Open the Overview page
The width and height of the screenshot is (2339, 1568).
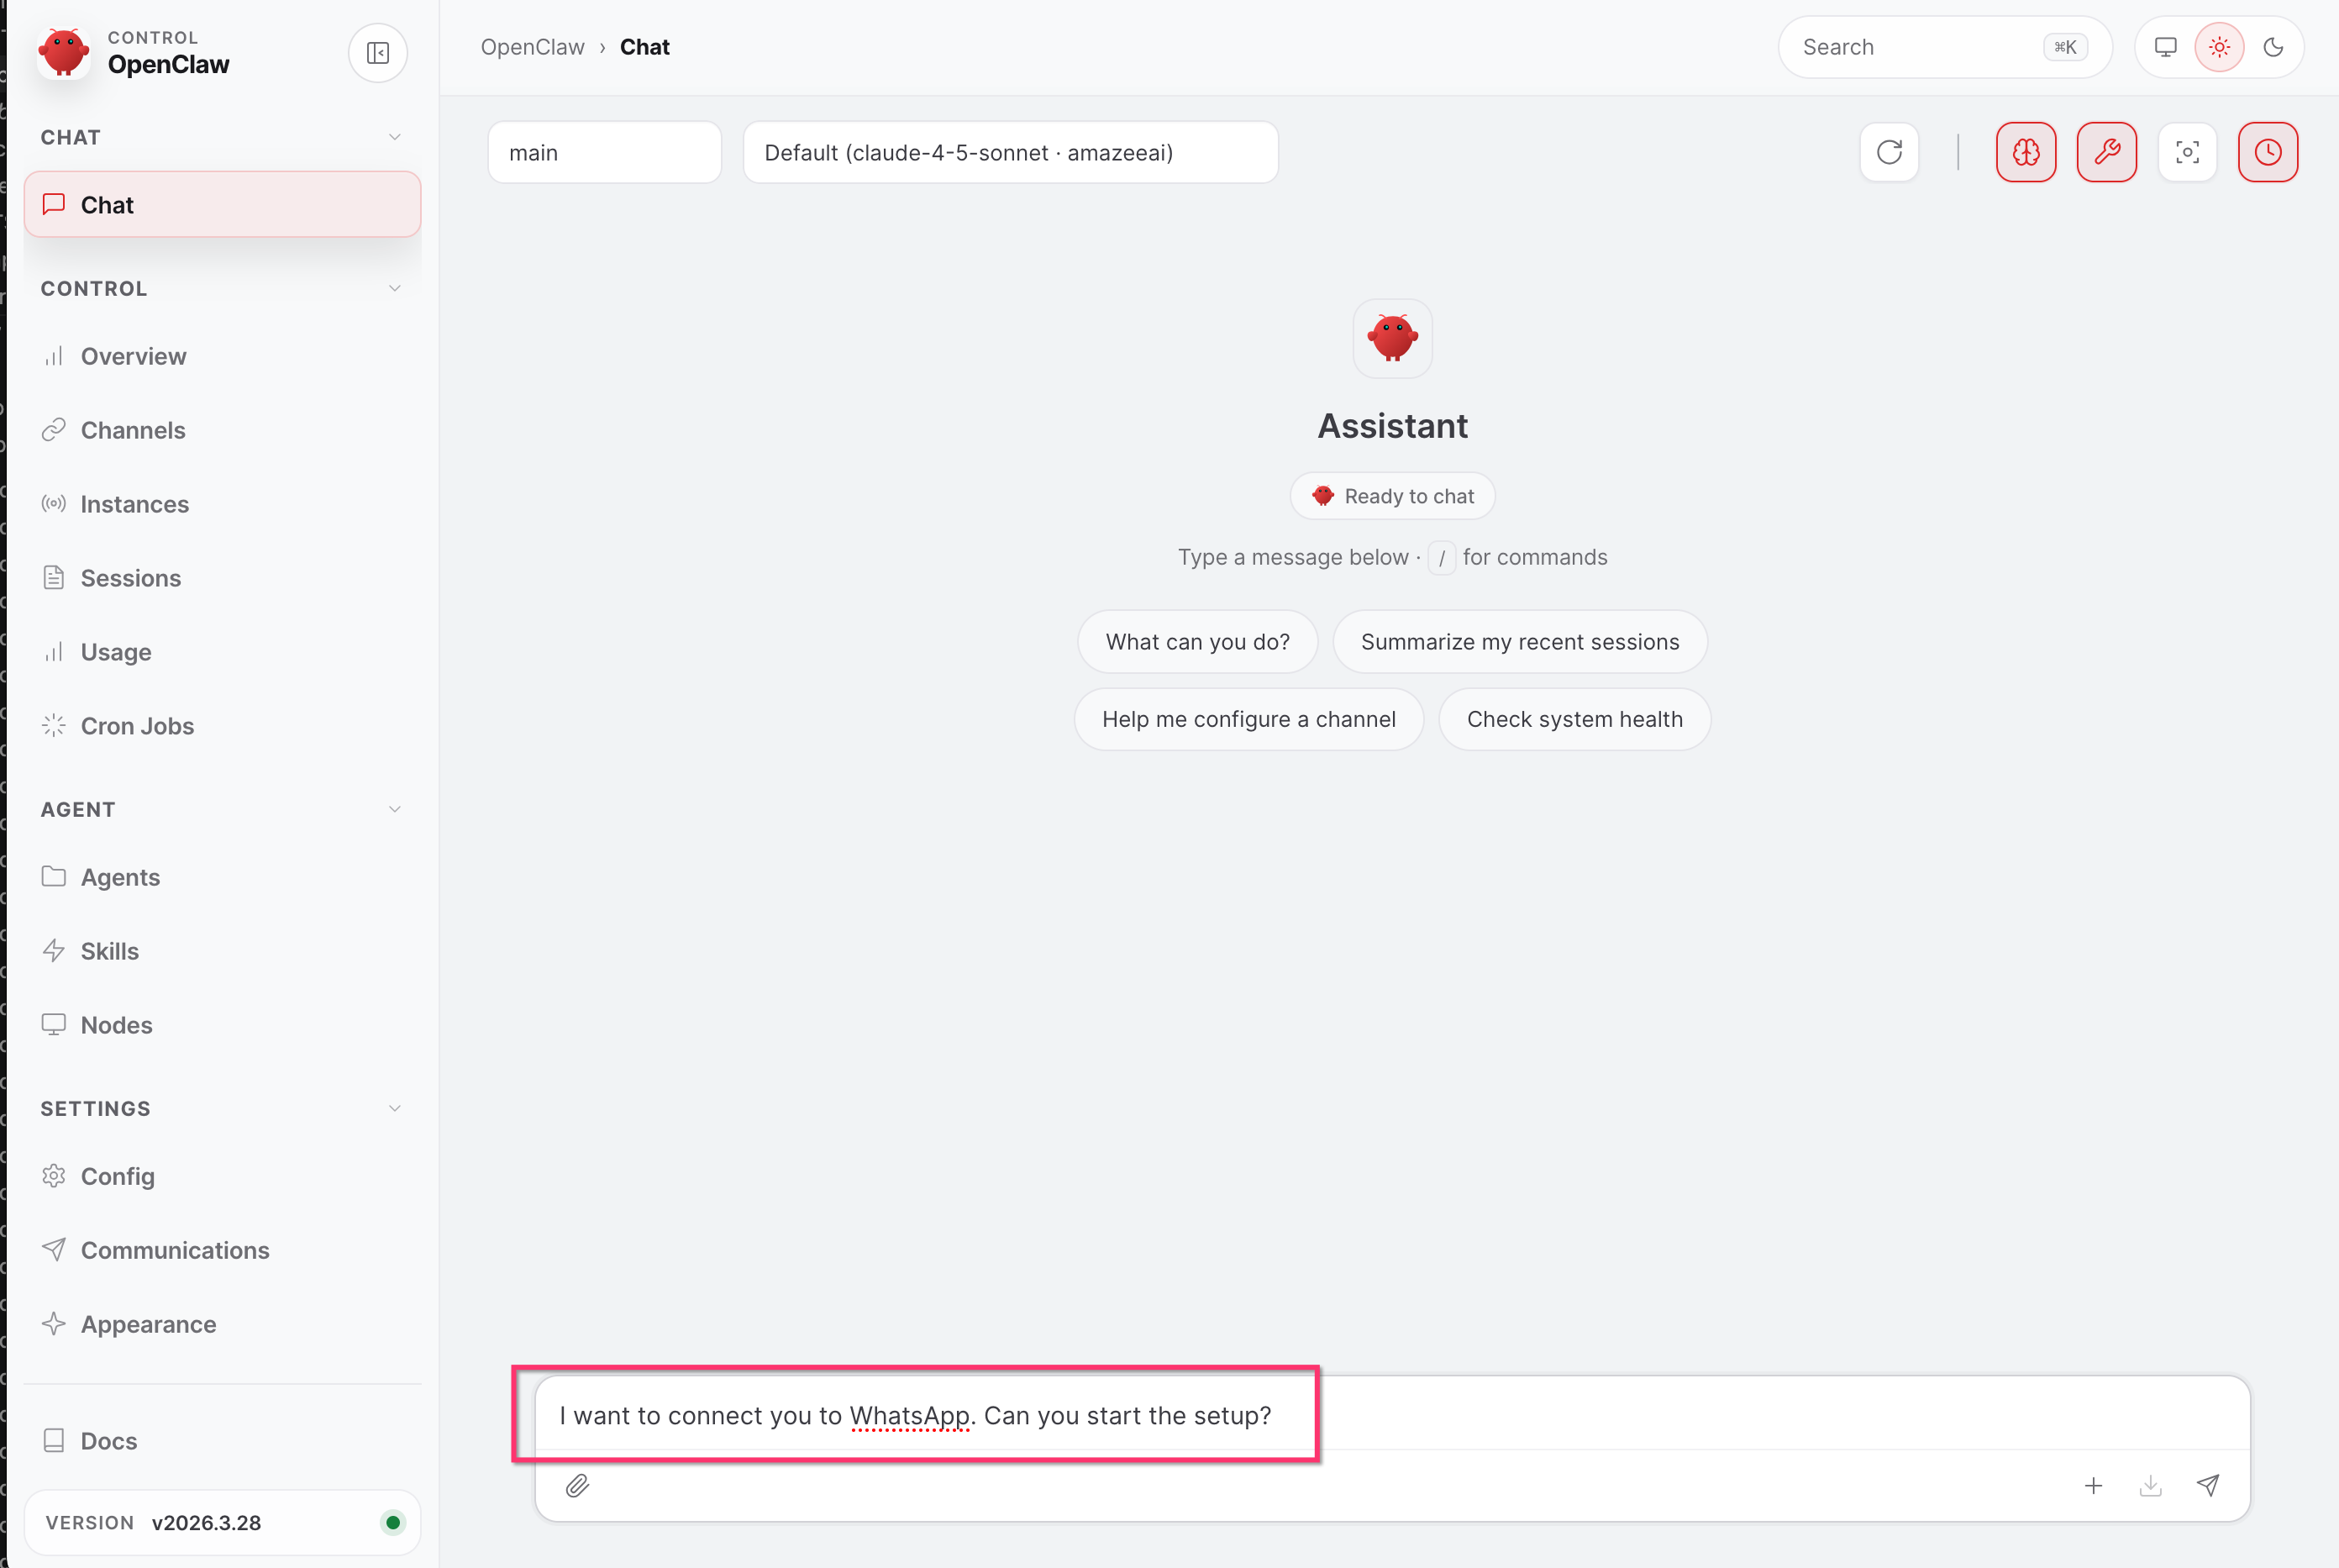pyautogui.click(x=222, y=357)
